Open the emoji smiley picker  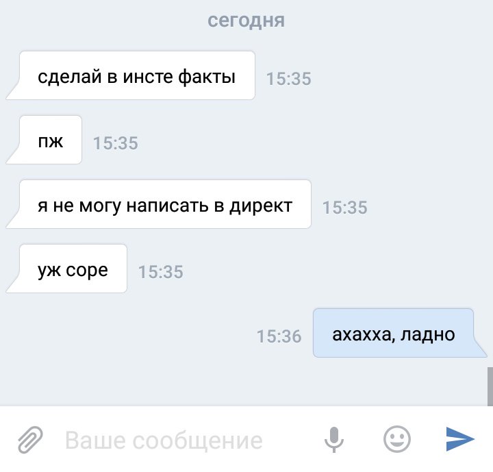(x=396, y=439)
